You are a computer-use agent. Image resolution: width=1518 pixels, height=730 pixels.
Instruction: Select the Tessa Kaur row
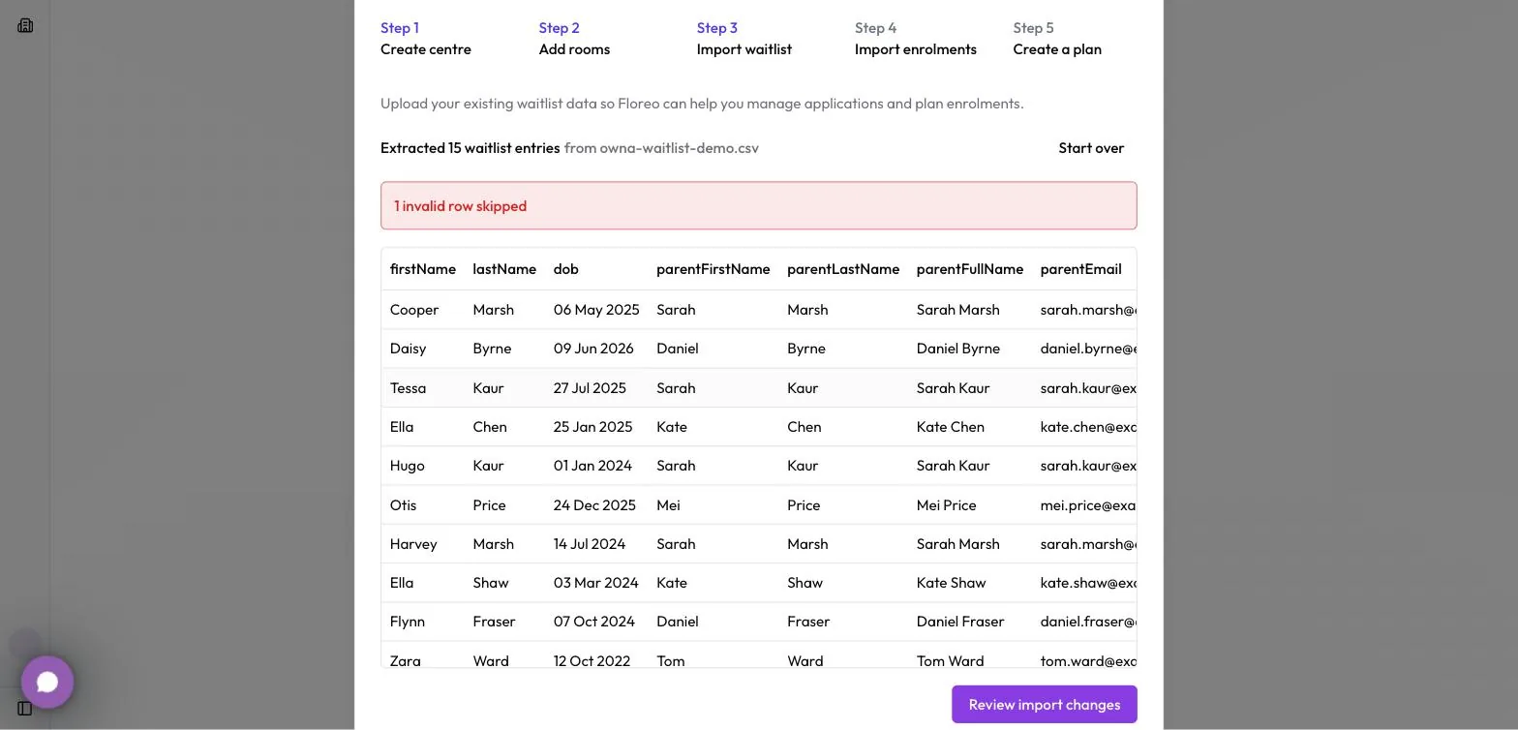[759, 387]
